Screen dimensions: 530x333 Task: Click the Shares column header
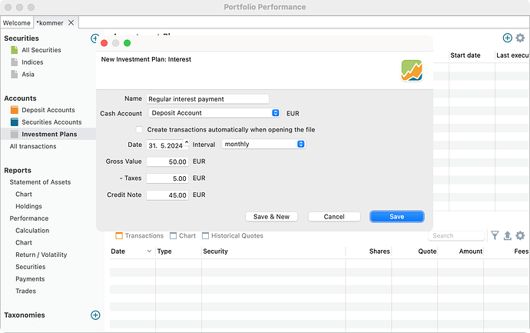click(379, 251)
